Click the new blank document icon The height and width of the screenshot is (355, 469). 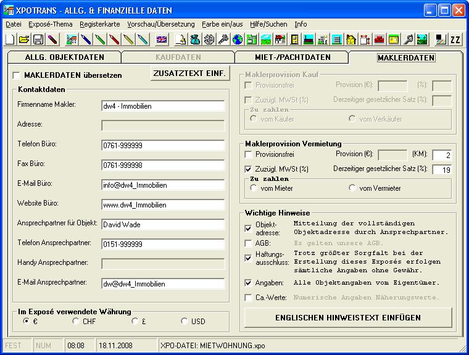(10, 40)
